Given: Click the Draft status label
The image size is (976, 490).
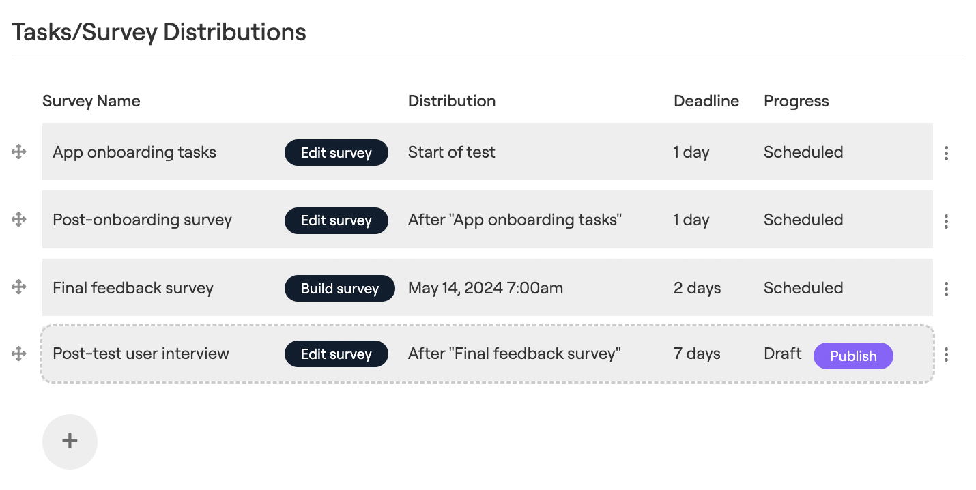Looking at the screenshot, I should click(x=782, y=354).
